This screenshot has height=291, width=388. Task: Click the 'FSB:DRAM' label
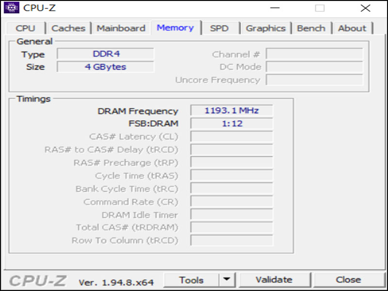pyautogui.click(x=153, y=124)
